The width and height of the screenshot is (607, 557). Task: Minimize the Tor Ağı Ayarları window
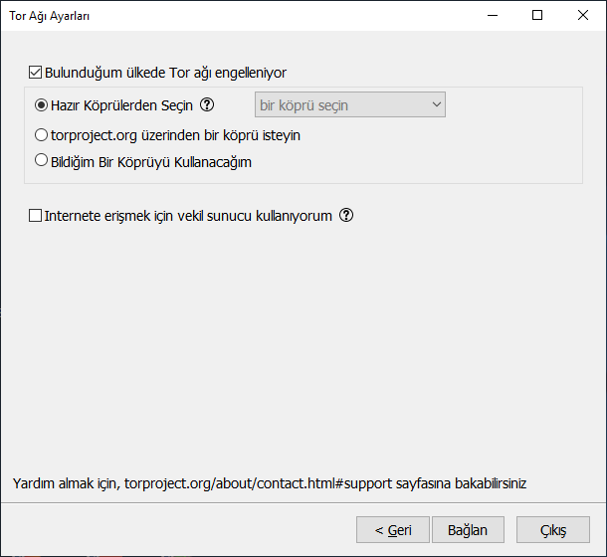coord(491,16)
